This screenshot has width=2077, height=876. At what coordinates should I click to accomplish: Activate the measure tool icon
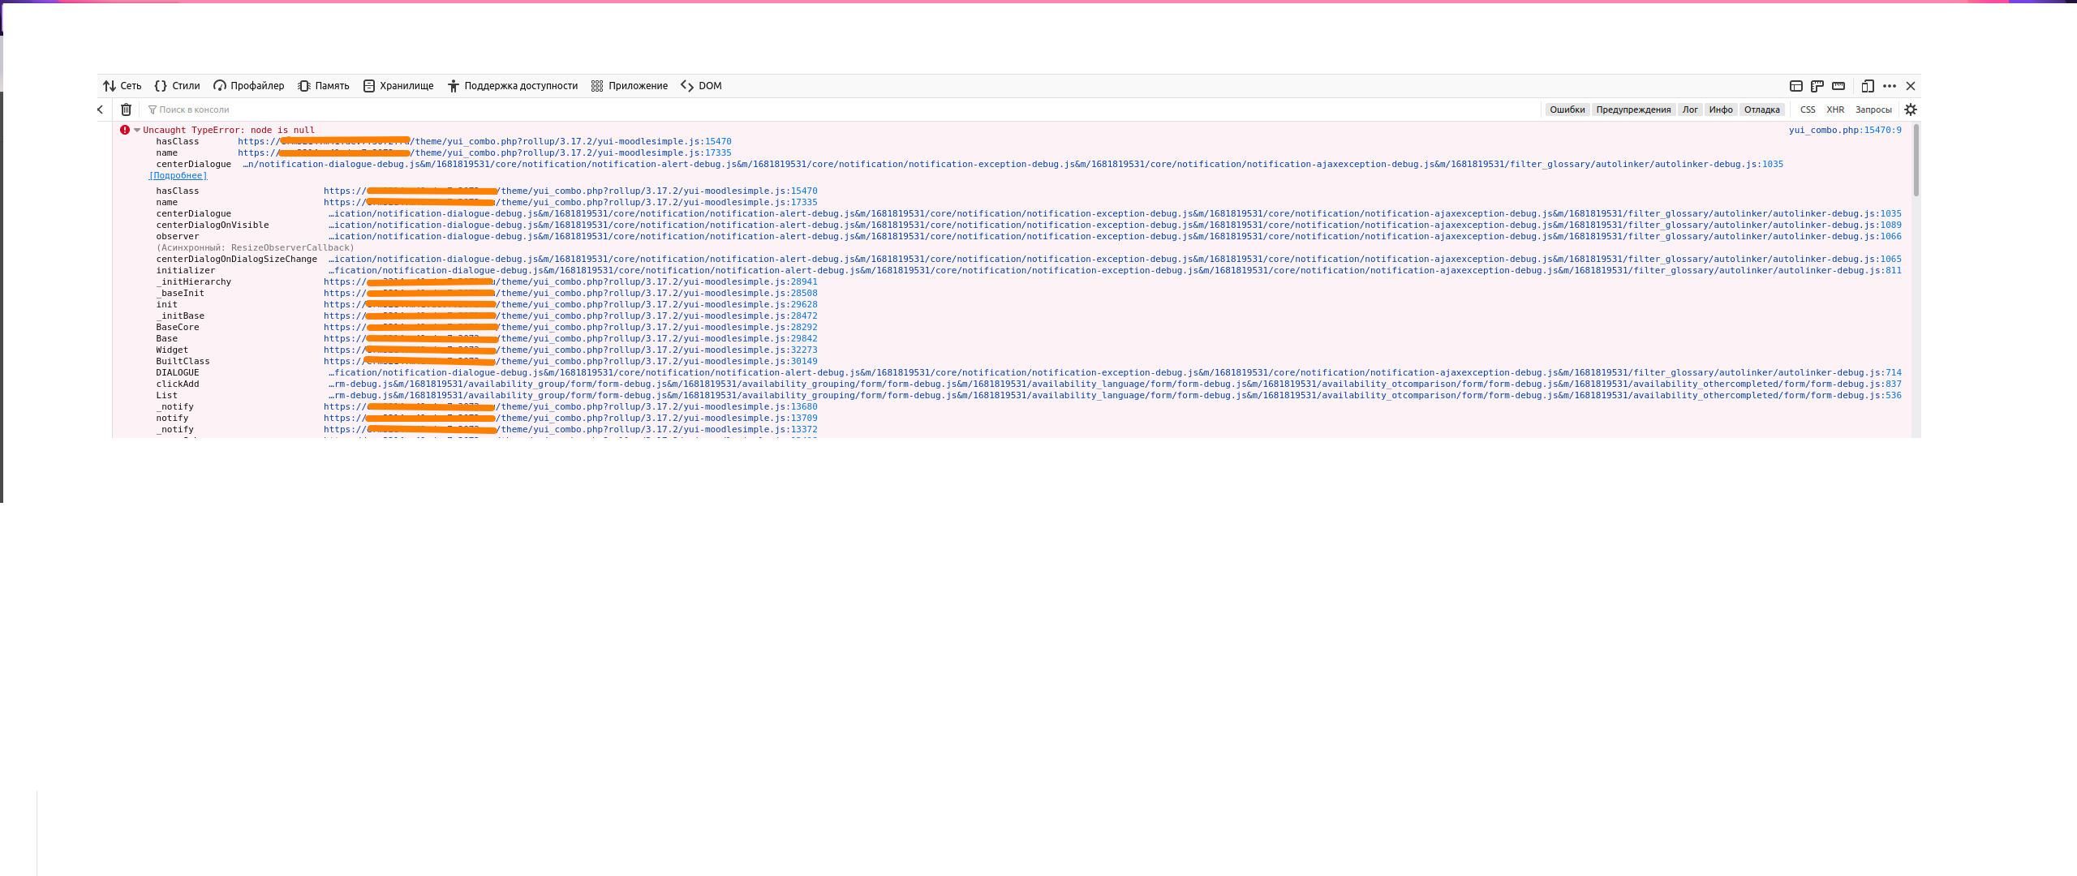point(1838,86)
